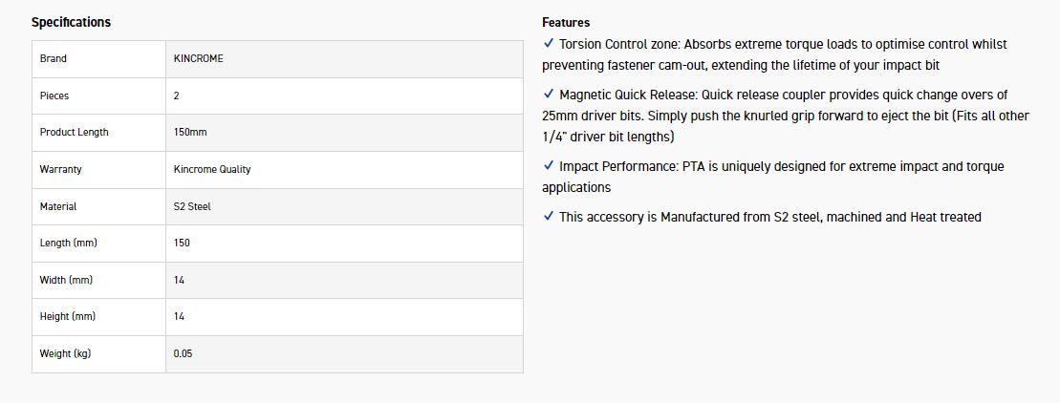The height and width of the screenshot is (403, 1060).
Task: Click the Kincrome Quality warranty value
Action: click(x=212, y=169)
